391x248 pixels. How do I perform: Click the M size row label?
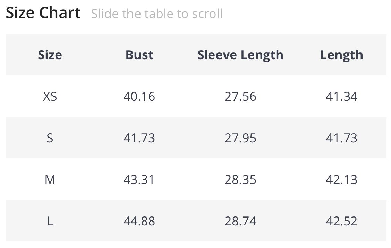click(50, 179)
